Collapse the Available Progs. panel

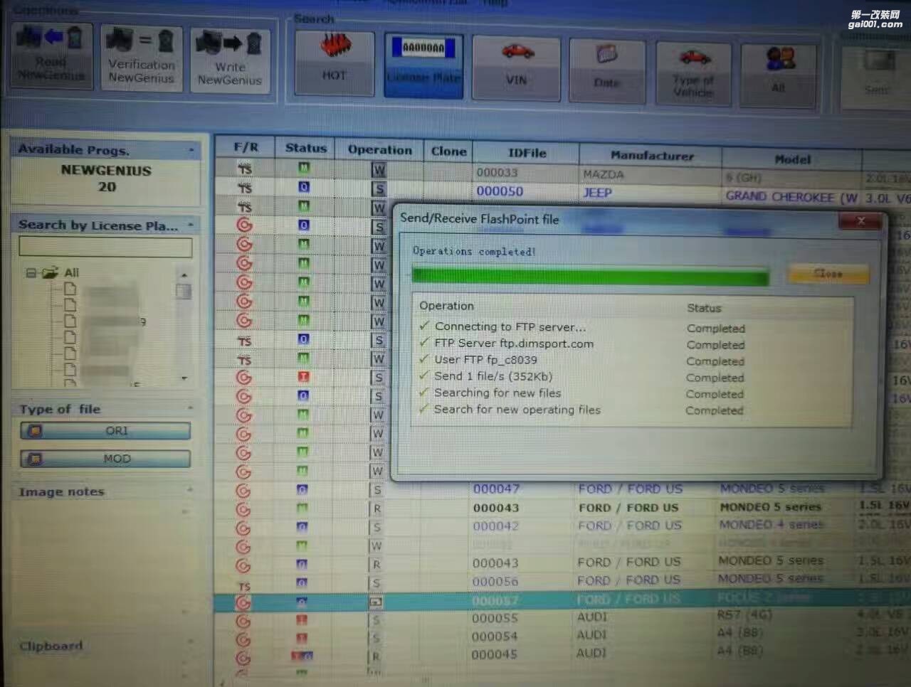click(x=191, y=150)
